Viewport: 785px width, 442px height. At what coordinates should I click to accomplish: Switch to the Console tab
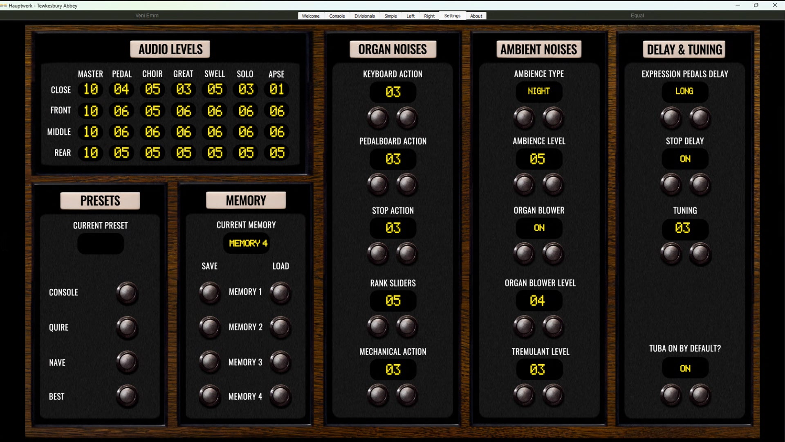337,16
